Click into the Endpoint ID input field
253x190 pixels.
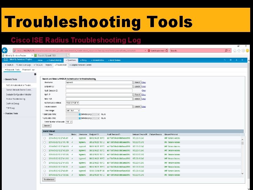click(99, 87)
